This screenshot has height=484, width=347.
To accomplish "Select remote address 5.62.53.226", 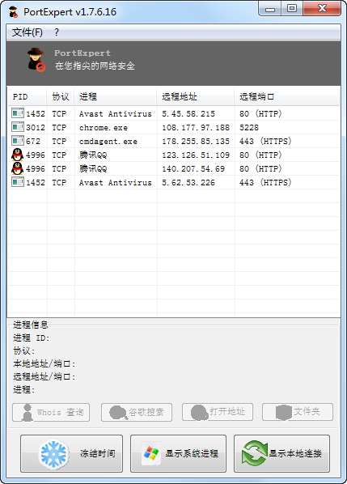I will pos(188,182).
